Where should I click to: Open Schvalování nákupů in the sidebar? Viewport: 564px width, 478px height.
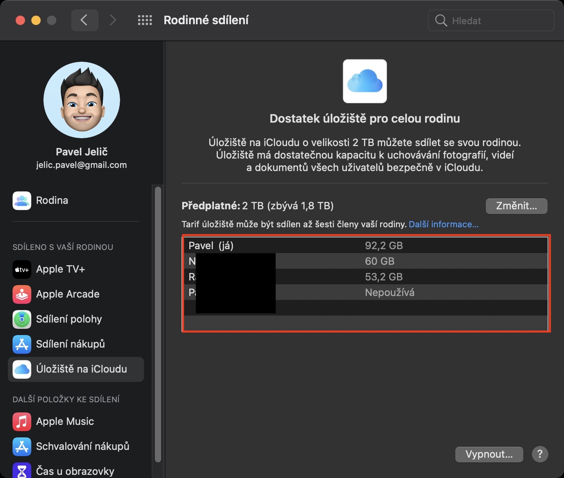76,447
